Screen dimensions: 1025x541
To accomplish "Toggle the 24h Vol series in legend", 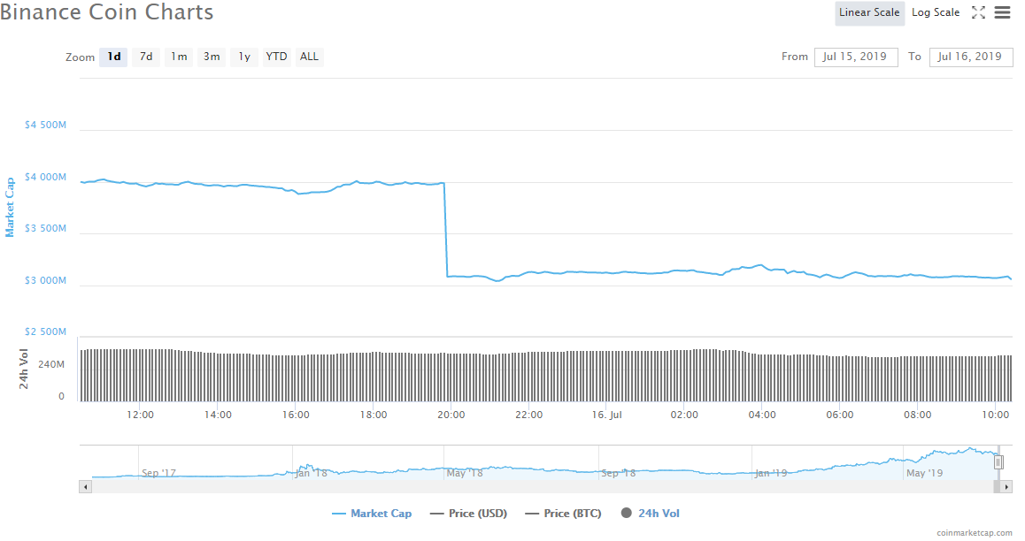I will click(x=651, y=514).
